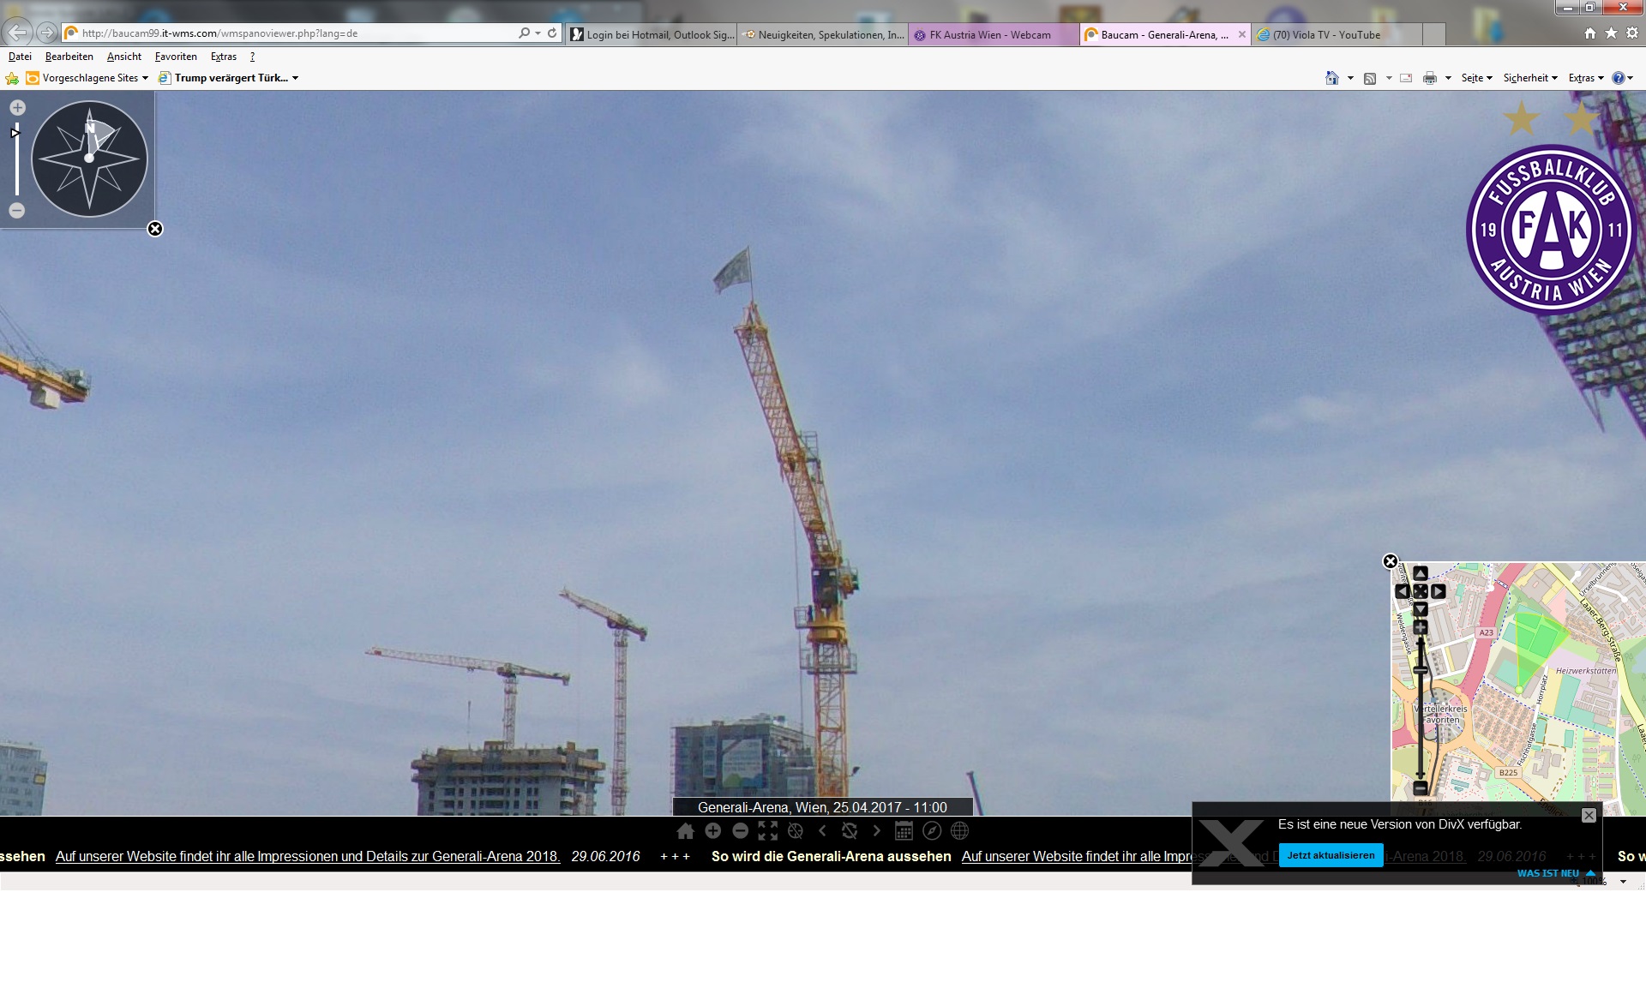Pan the mini map left
1646x982 pixels.
[1403, 591]
